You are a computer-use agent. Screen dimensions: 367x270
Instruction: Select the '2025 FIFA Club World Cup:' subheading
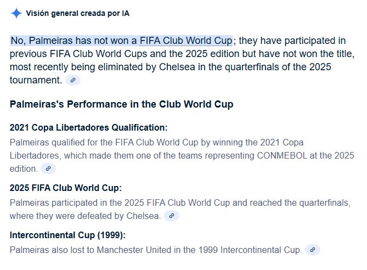(x=66, y=188)
